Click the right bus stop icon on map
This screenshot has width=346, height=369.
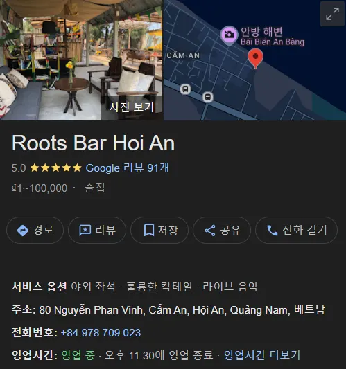207,97
